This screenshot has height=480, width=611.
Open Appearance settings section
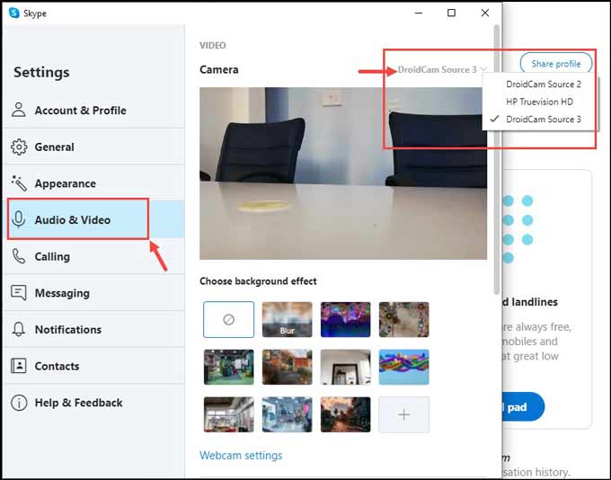[x=93, y=183]
